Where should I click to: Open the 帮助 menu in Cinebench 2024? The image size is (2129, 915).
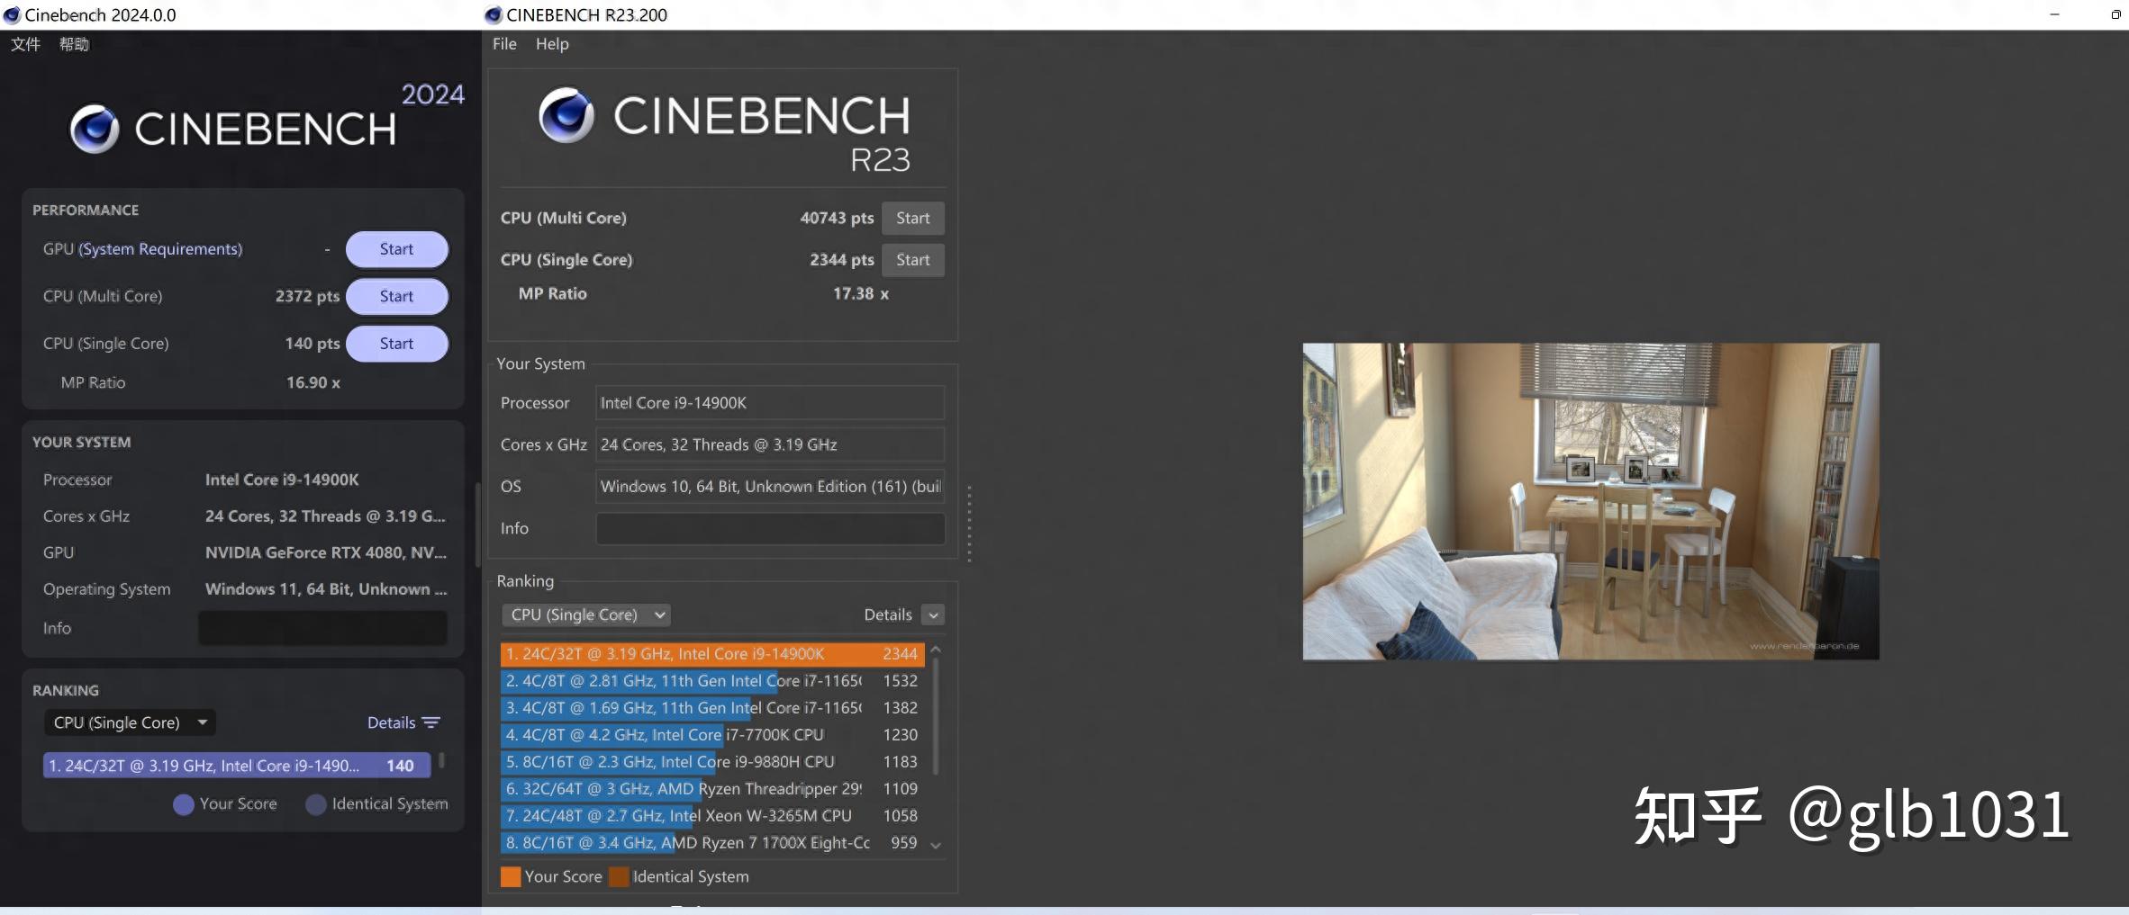[x=74, y=44]
